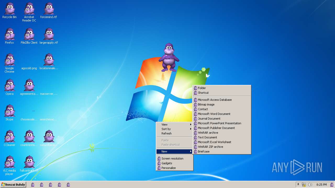Click first pinned taskbar icon beside Start

(33, 185)
